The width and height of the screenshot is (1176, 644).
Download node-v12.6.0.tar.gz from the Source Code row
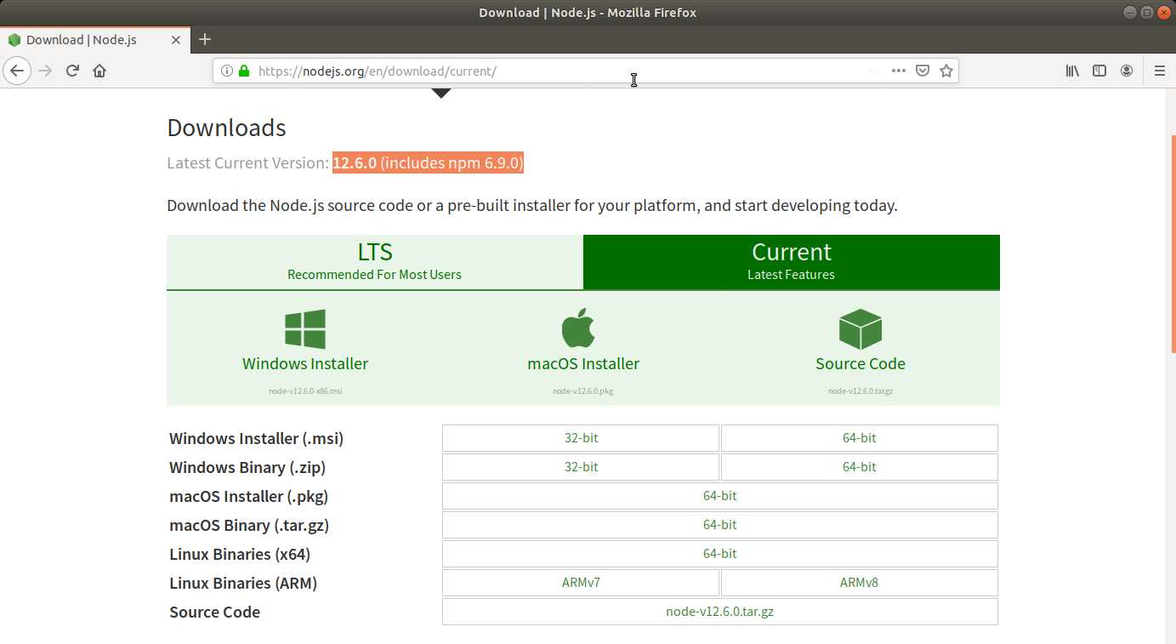720,612
